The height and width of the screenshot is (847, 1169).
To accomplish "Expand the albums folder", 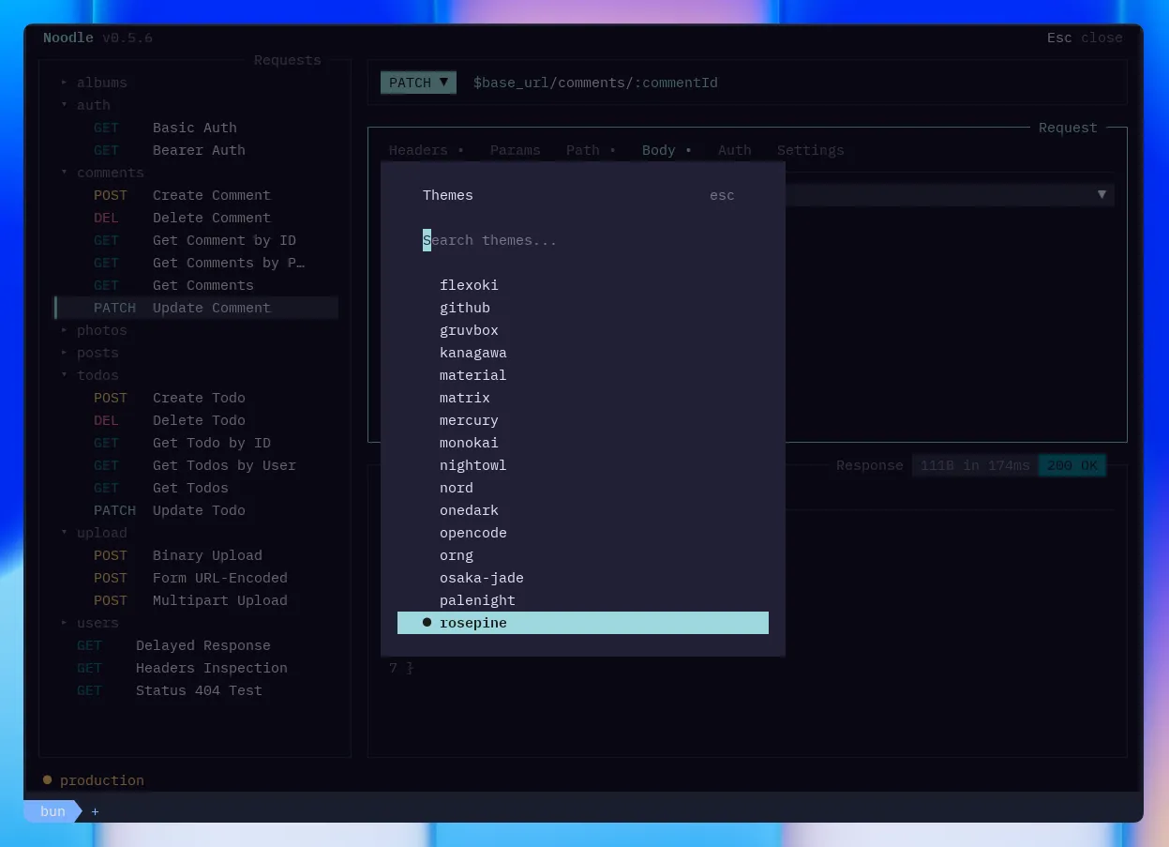I will tap(94, 83).
